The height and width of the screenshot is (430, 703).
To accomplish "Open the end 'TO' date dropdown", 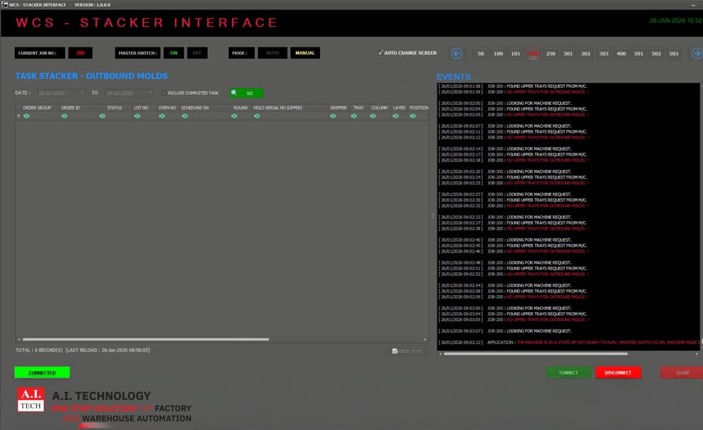I will (150, 93).
